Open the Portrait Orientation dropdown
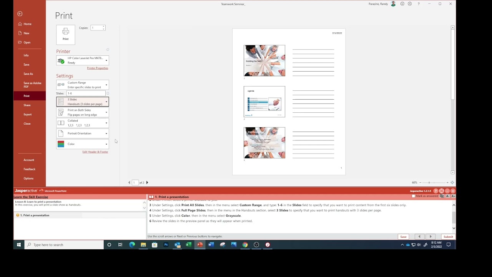Screen dimensions: 492x277 point(83,133)
